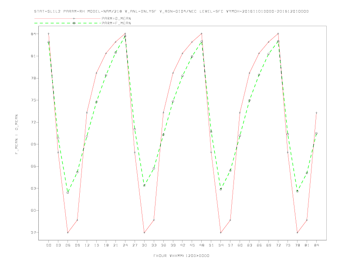Click the red O_MEAN minimum point at hour 54

coord(221,233)
